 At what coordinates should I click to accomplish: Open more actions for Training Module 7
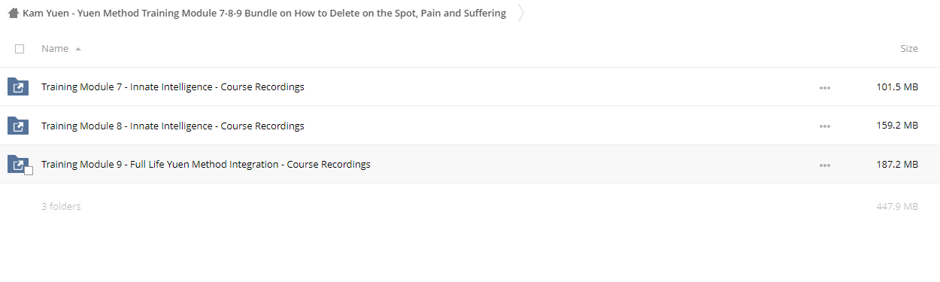point(825,88)
